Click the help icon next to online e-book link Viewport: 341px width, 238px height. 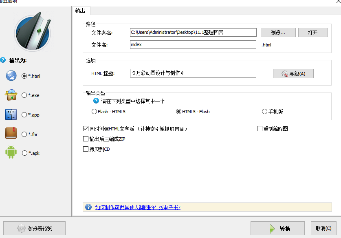pos(88,207)
